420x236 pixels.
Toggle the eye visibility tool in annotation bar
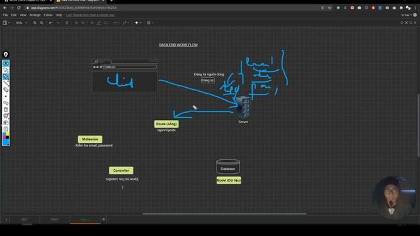[x=6, y=64]
